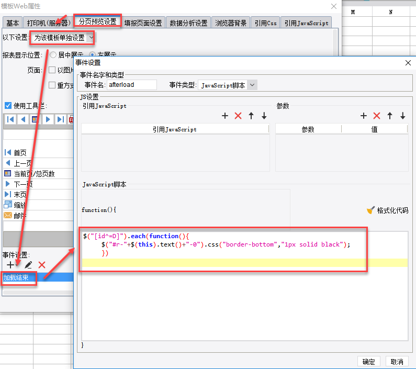Select 加载结束 event in list
This screenshot has height=369, width=416.
(x=38, y=277)
